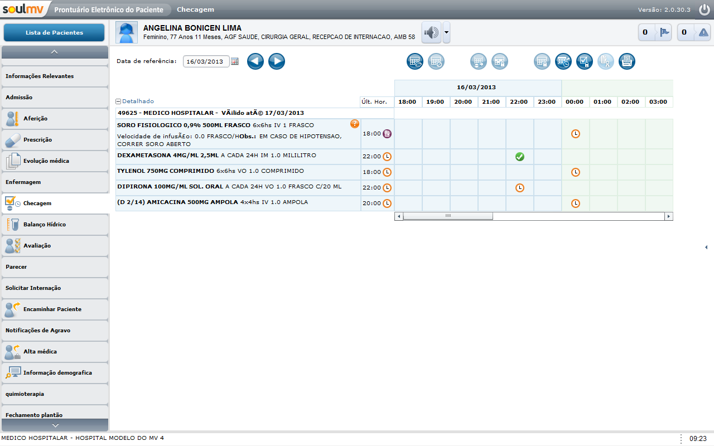Click the 22:00 column header
This screenshot has height=446, width=714.
coord(520,102)
